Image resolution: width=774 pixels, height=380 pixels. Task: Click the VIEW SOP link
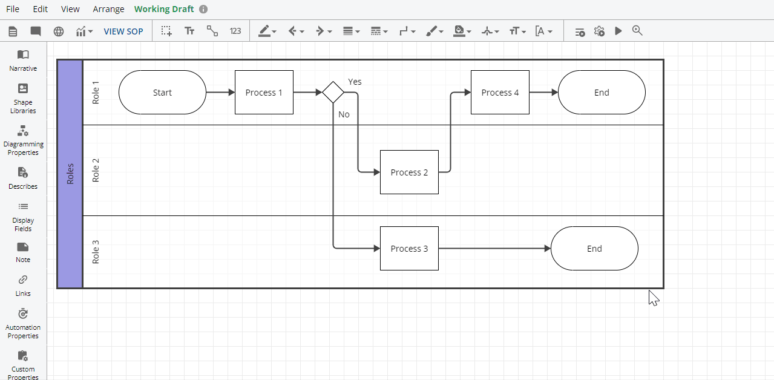coord(123,31)
